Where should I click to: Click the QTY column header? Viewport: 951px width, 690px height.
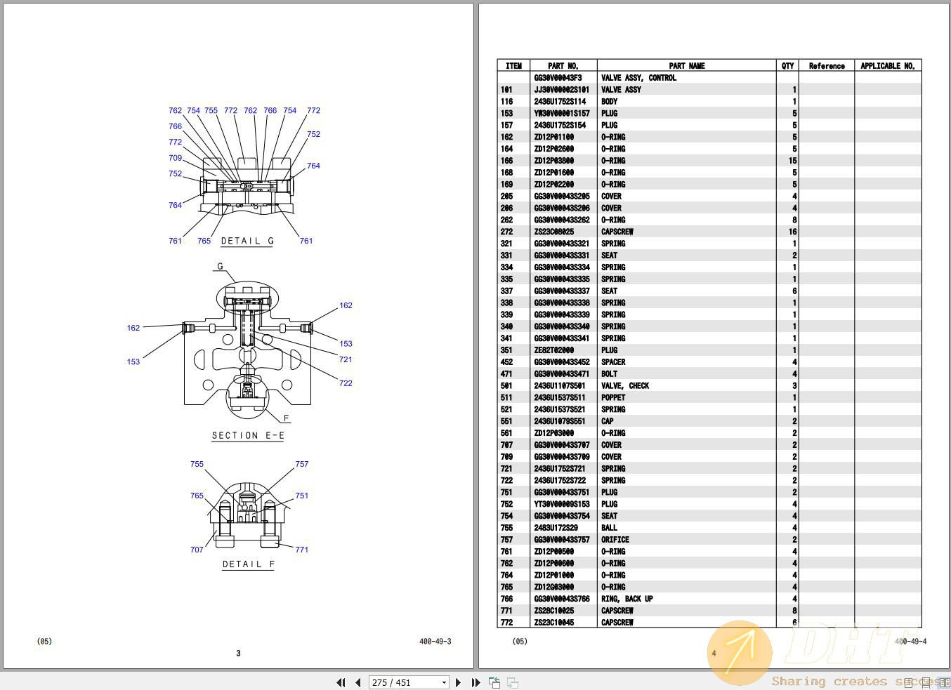click(788, 66)
